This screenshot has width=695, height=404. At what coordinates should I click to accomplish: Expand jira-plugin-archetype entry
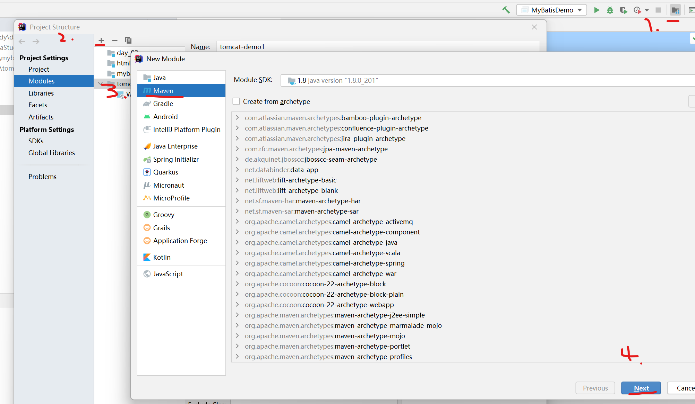coord(237,138)
